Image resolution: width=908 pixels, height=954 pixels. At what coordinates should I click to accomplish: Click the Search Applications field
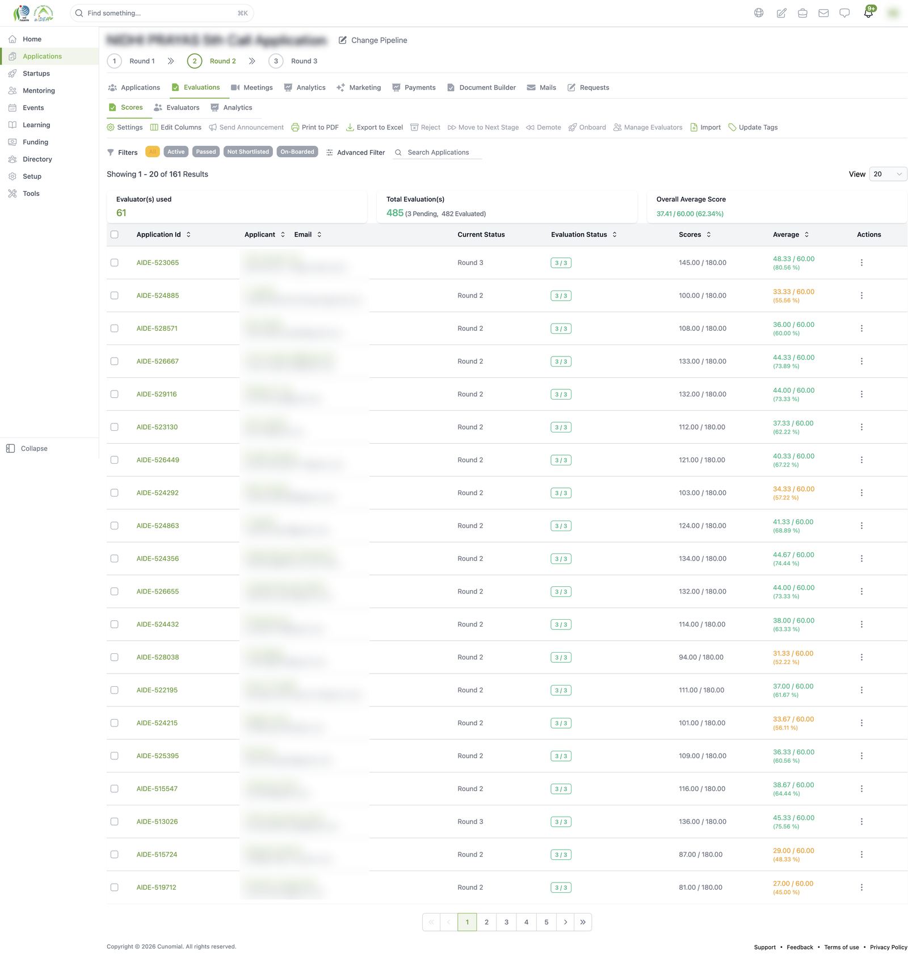[438, 153]
